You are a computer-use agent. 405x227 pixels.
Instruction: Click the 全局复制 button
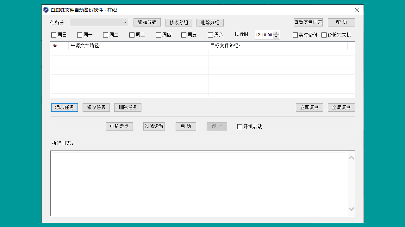point(341,108)
